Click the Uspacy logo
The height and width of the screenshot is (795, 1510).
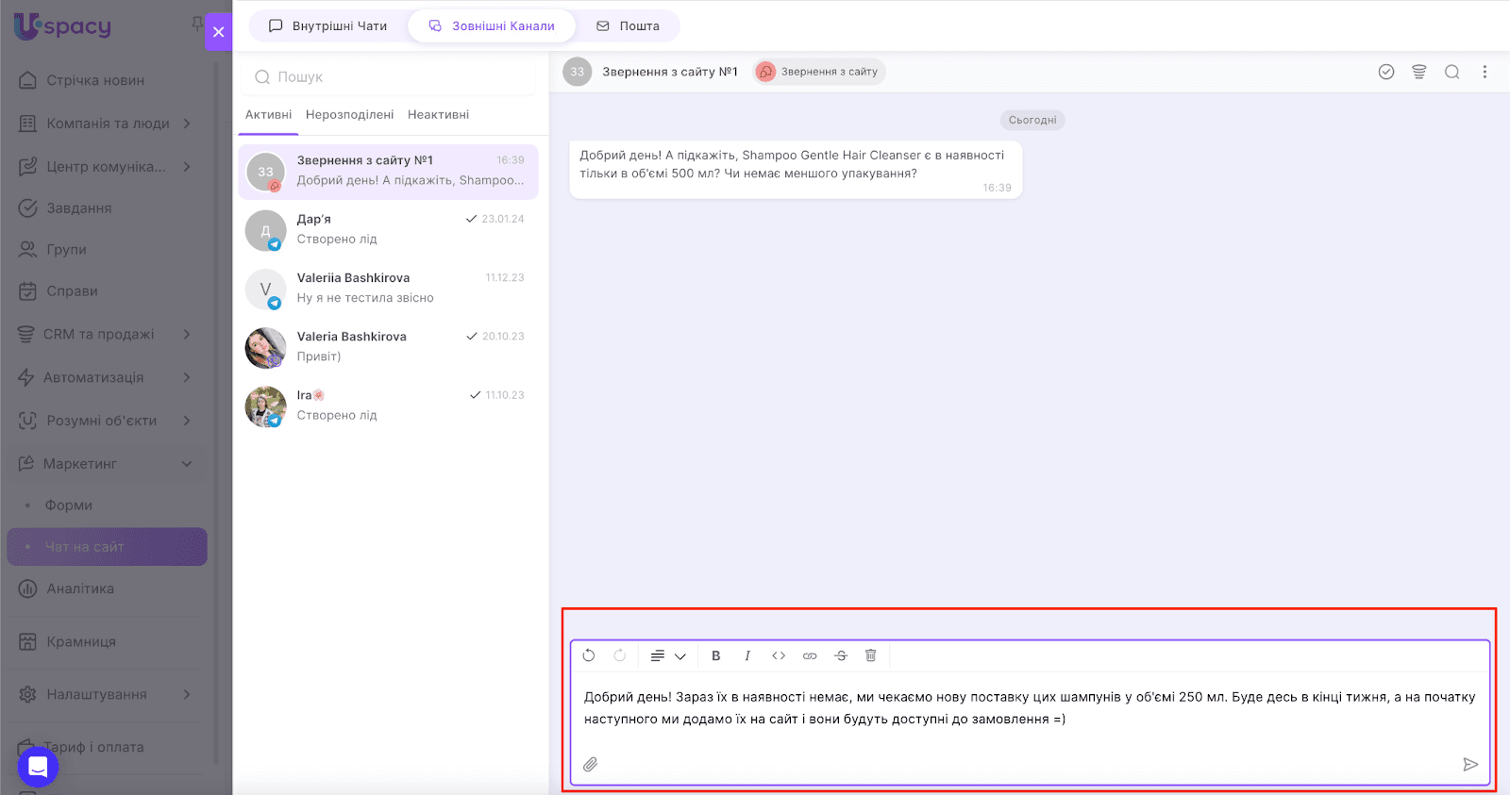[x=62, y=26]
